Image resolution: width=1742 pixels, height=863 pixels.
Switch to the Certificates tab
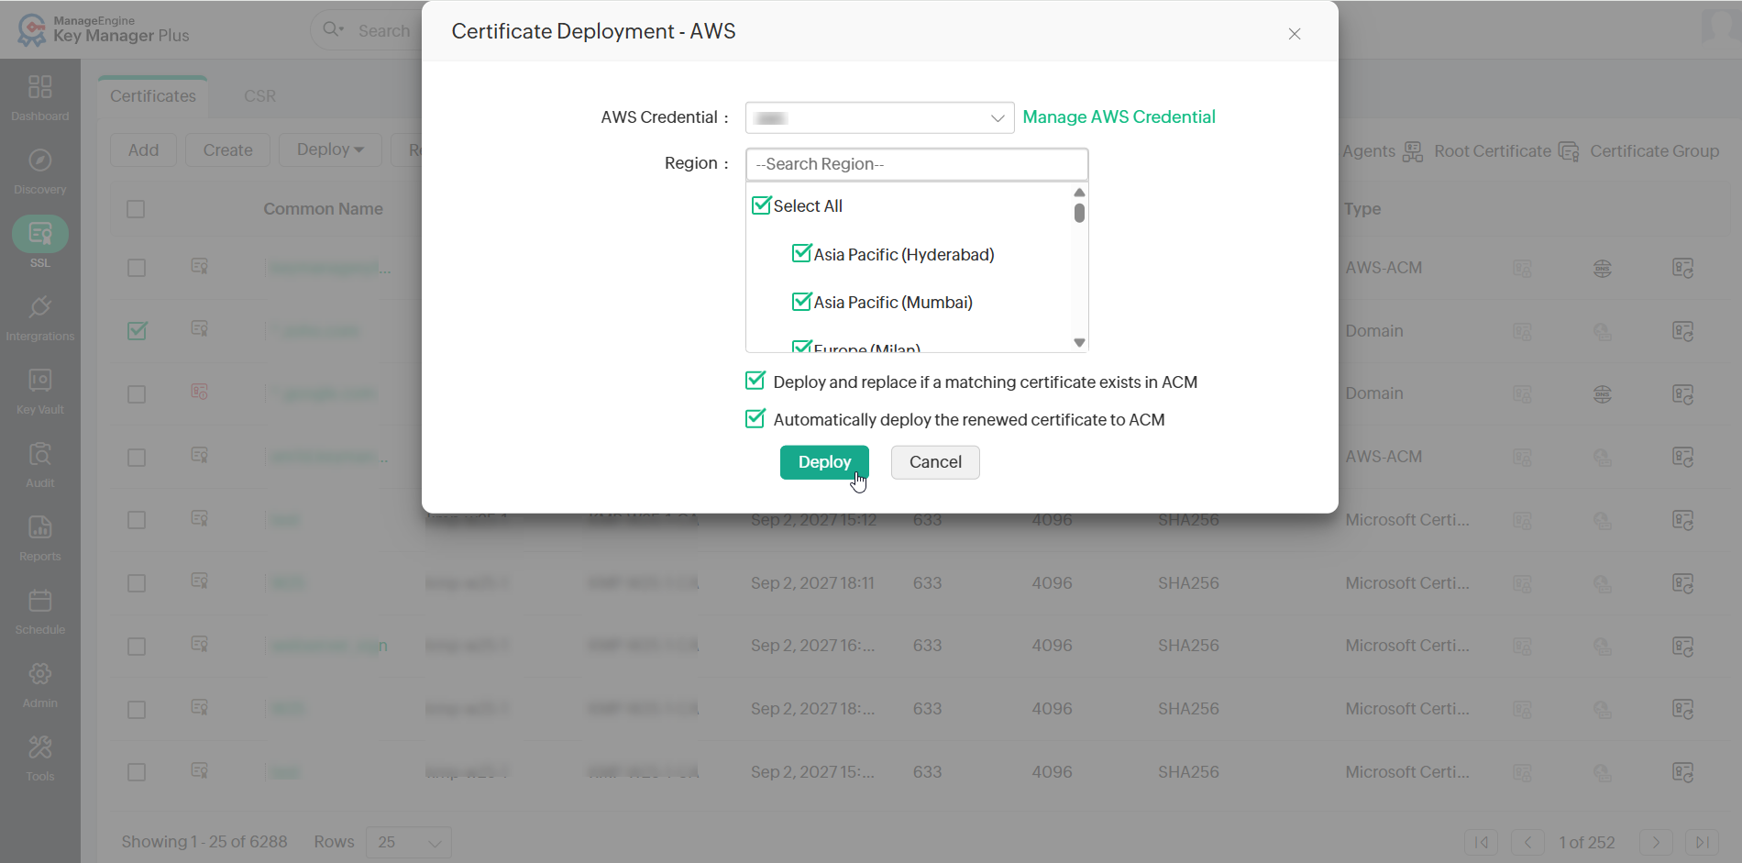[153, 96]
